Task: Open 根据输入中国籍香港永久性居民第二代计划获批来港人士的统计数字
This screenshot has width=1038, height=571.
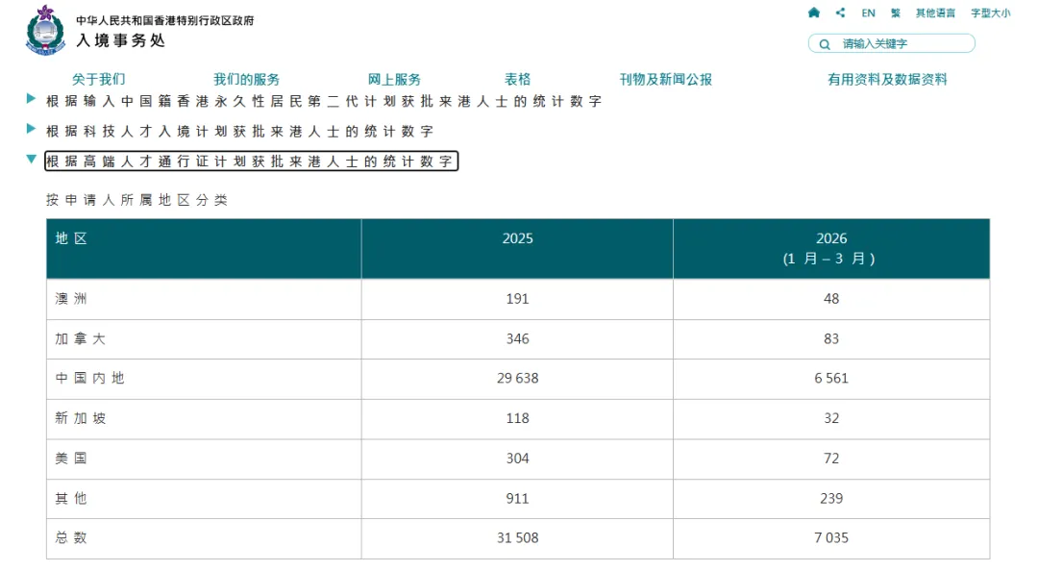Action: coord(324,101)
